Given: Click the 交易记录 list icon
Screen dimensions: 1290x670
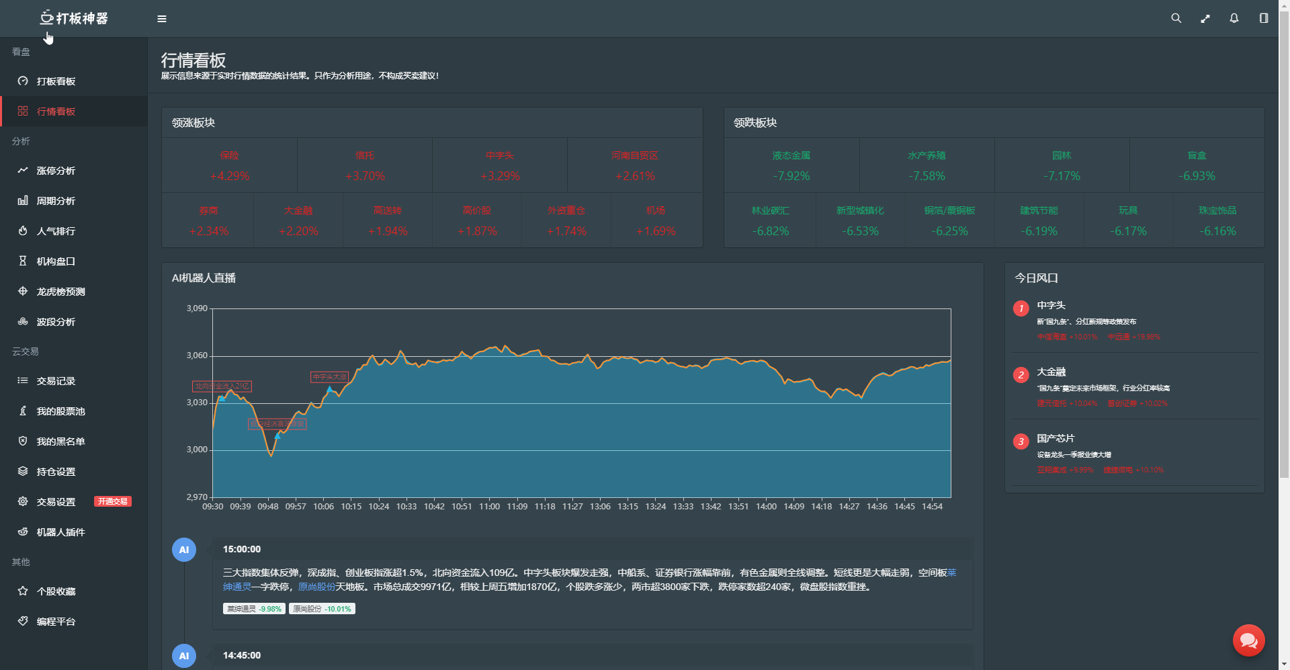Looking at the screenshot, I should pyautogui.click(x=23, y=381).
